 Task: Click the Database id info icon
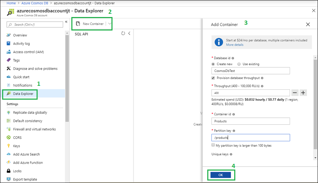tap(233, 58)
